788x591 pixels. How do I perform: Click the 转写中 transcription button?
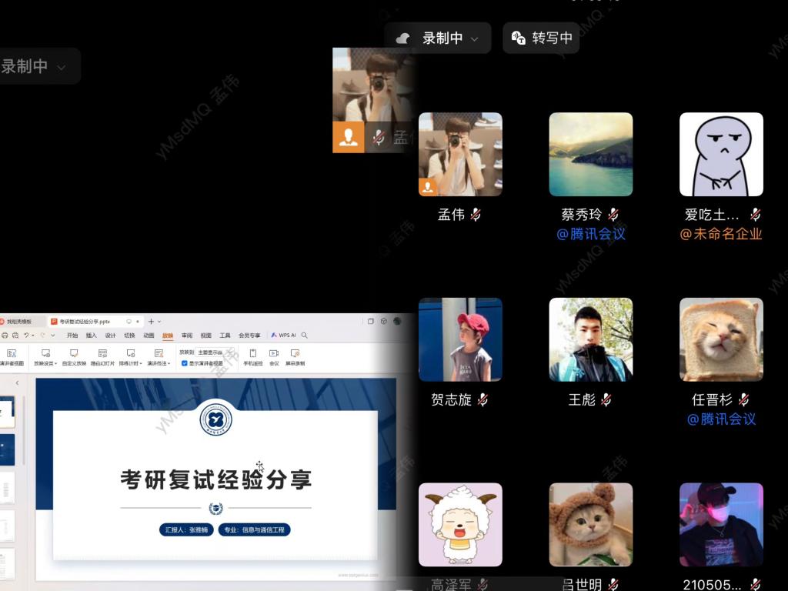pos(542,38)
